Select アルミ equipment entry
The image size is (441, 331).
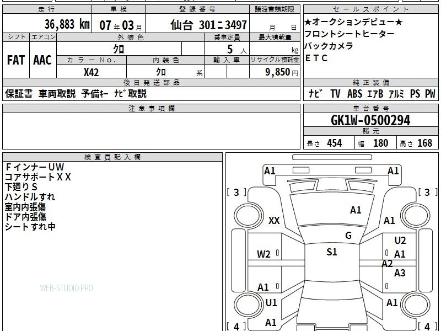[x=396, y=94]
